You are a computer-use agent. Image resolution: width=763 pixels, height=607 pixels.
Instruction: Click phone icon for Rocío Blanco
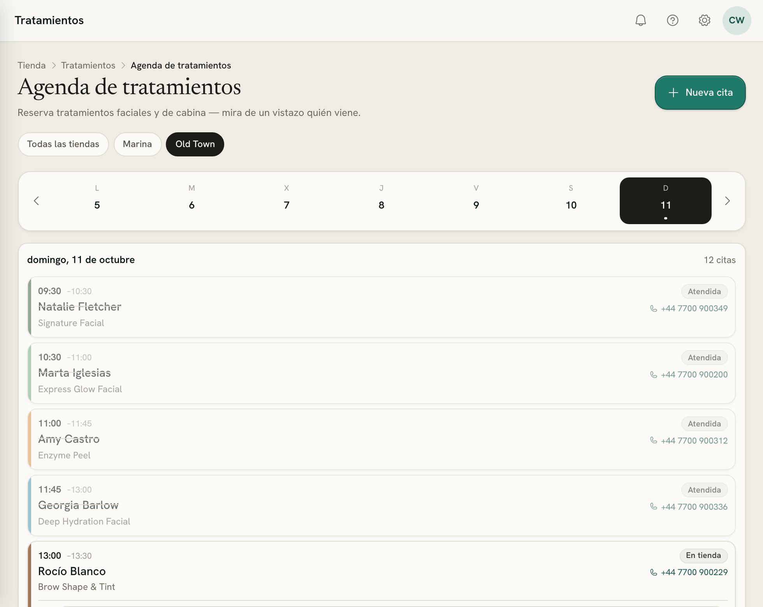tap(654, 572)
